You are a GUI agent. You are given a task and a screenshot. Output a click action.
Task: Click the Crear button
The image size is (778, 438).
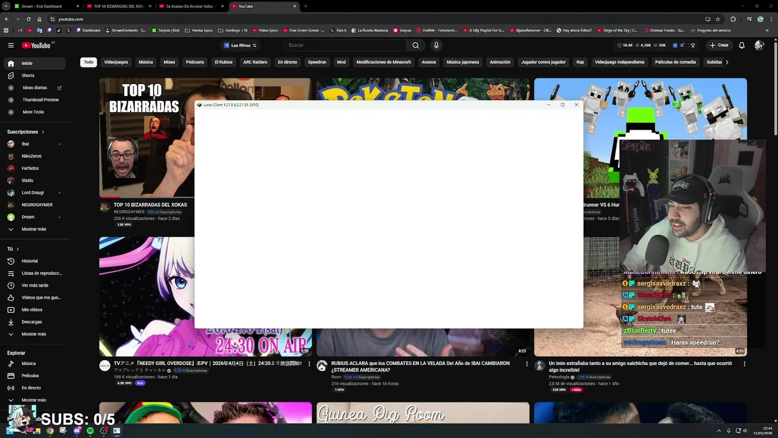[x=719, y=45]
